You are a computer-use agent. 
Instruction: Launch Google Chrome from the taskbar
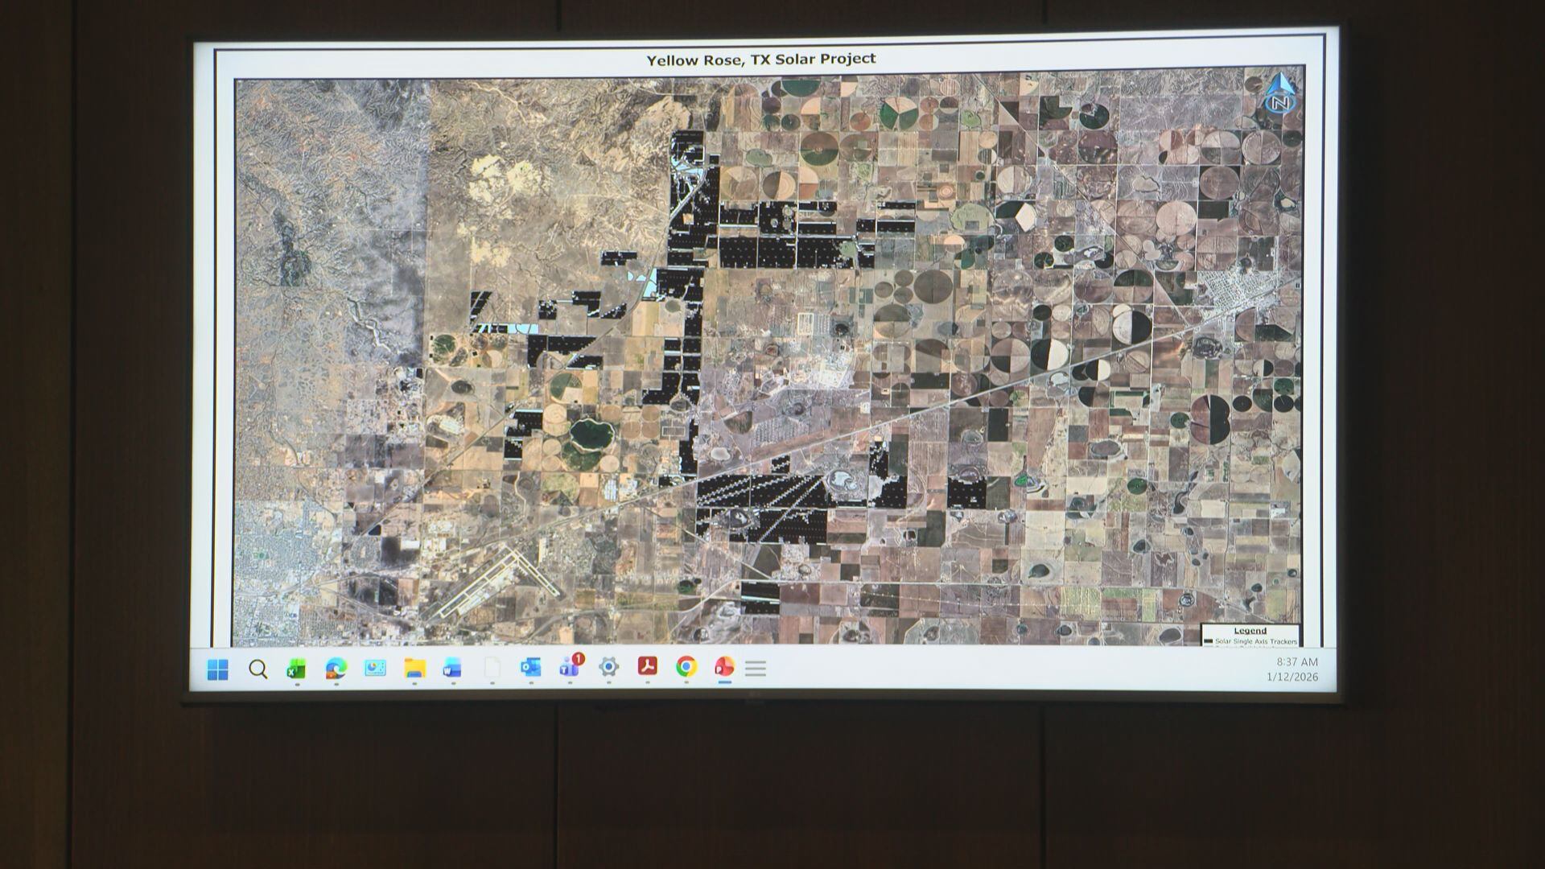coord(687,670)
